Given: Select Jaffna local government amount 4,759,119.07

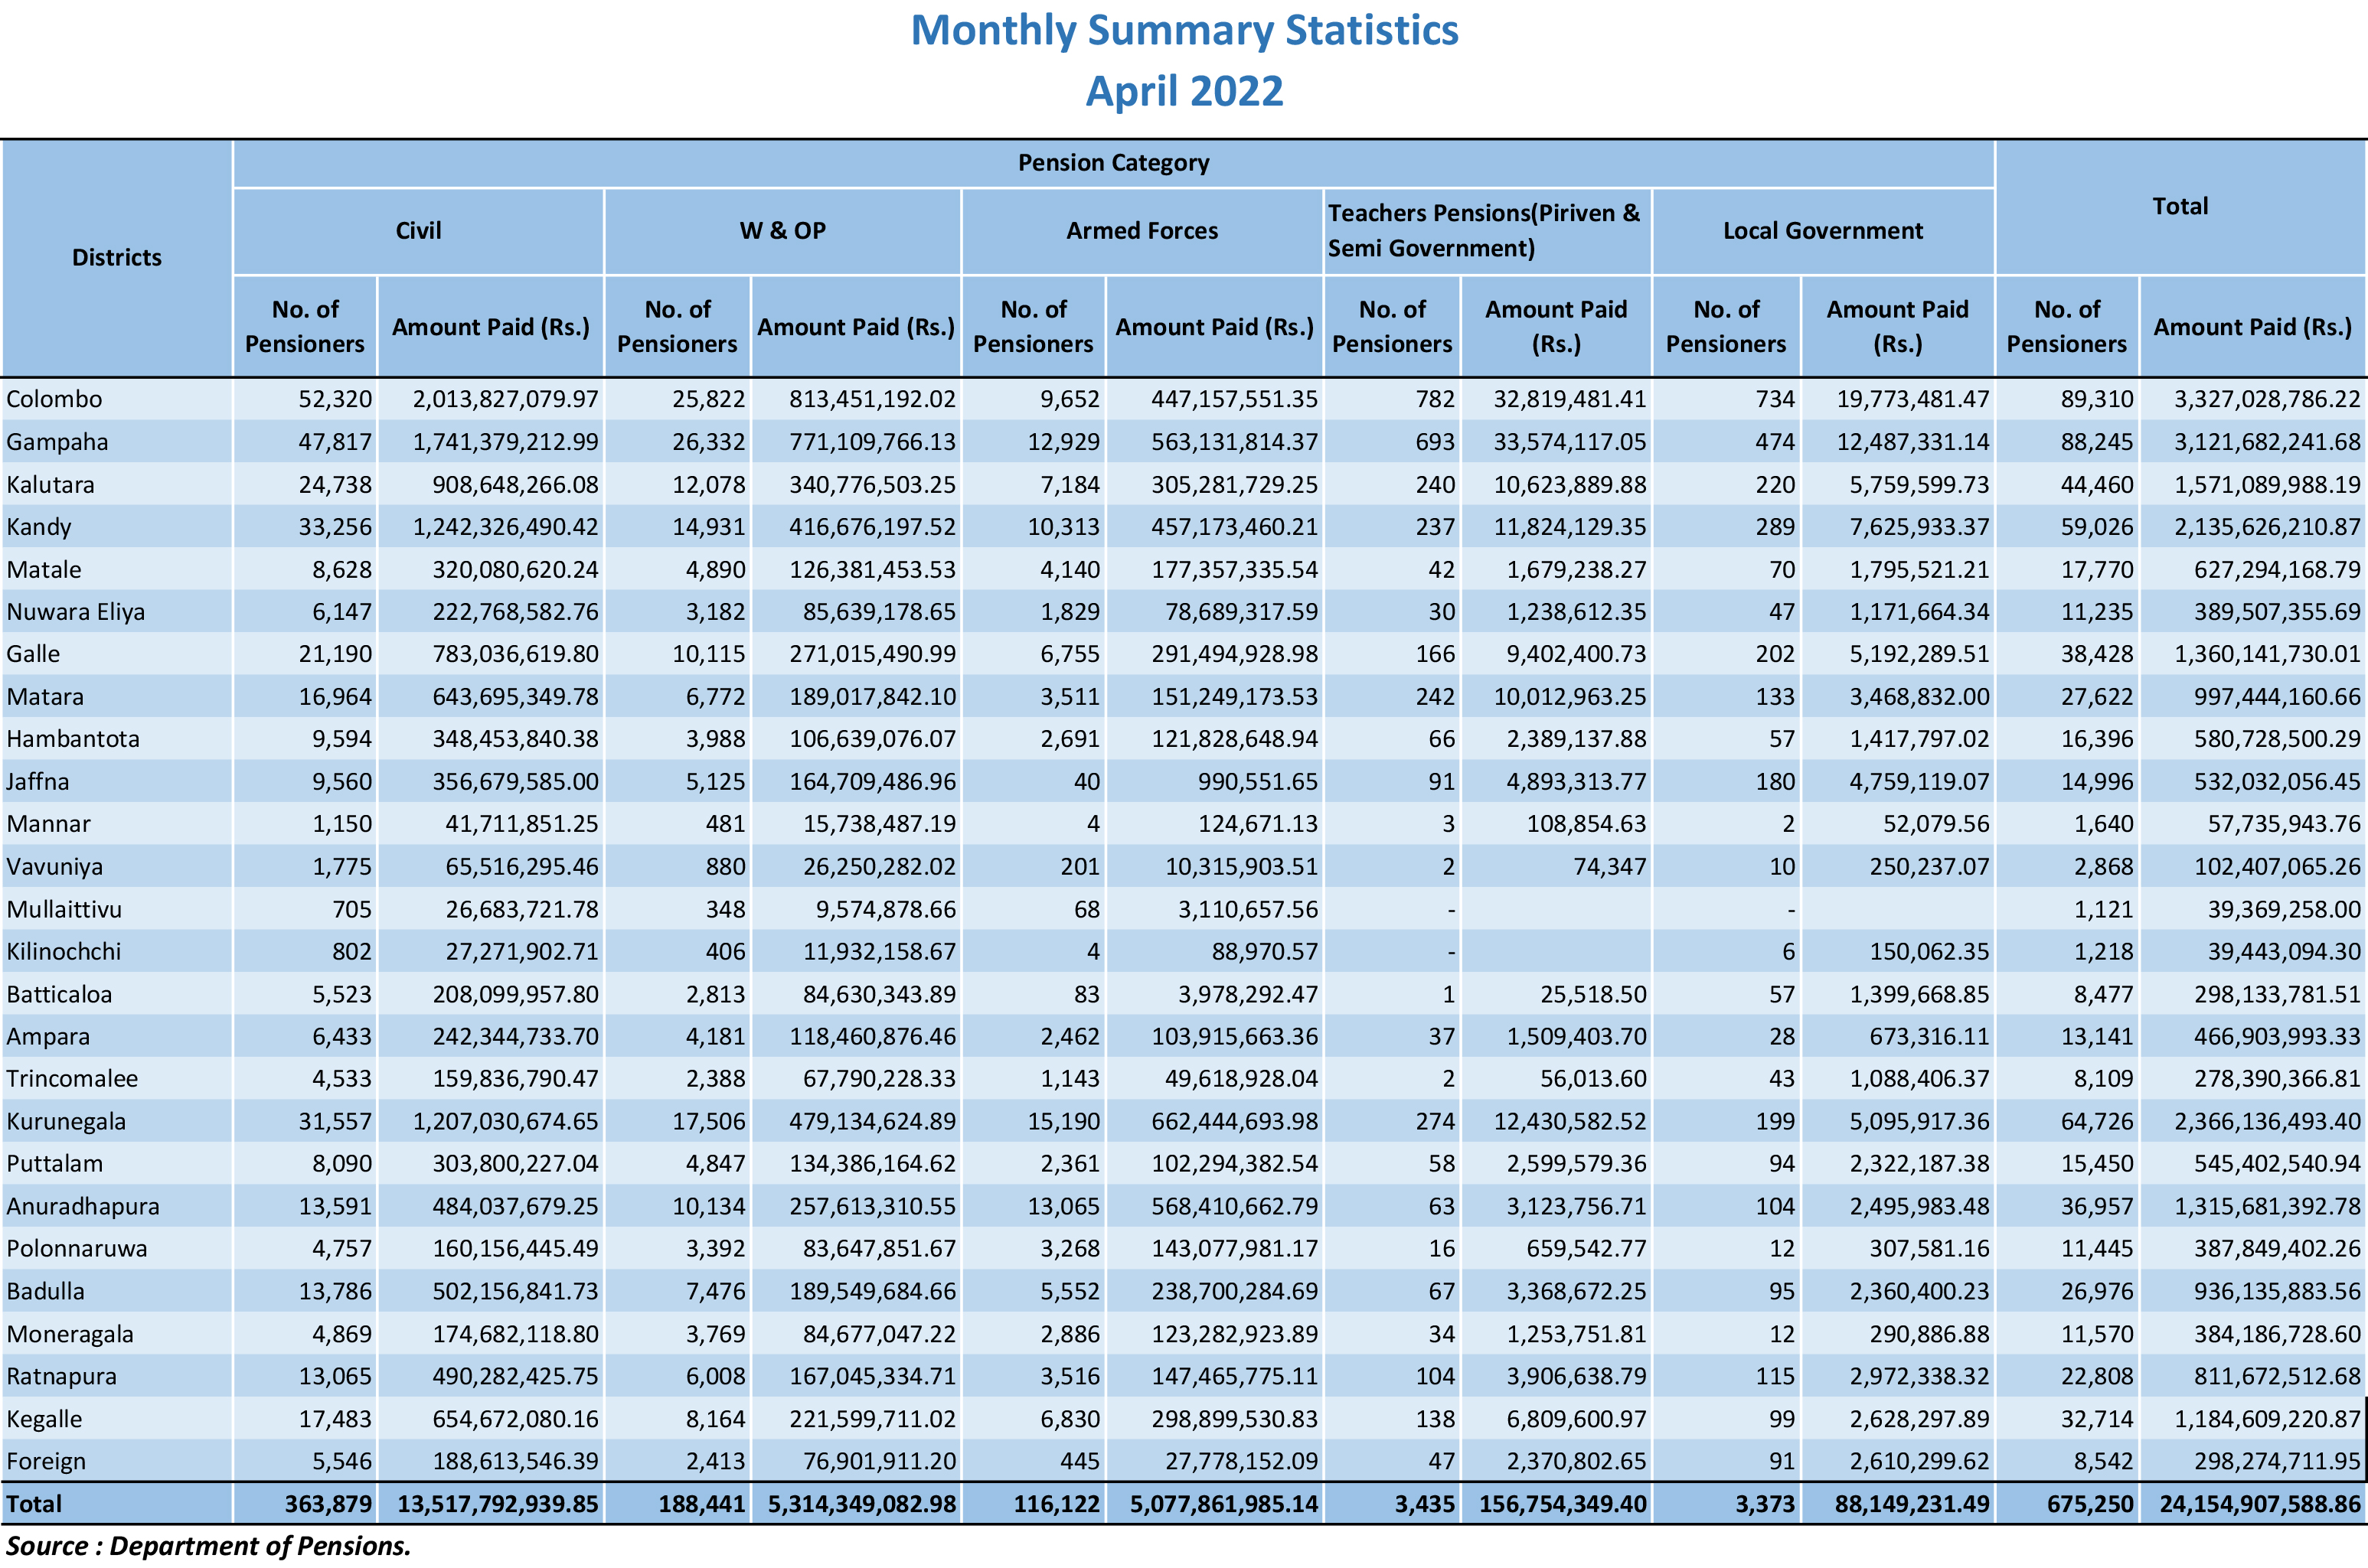Looking at the screenshot, I should click(1919, 782).
